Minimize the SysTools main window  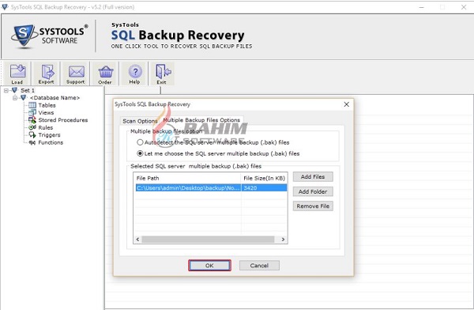(422, 7)
